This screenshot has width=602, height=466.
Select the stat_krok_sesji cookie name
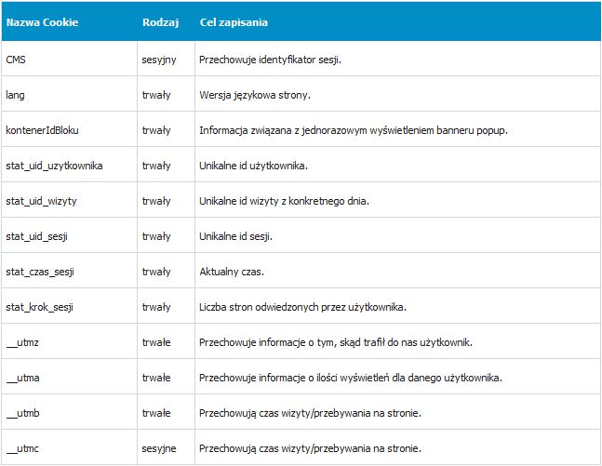click(x=39, y=307)
